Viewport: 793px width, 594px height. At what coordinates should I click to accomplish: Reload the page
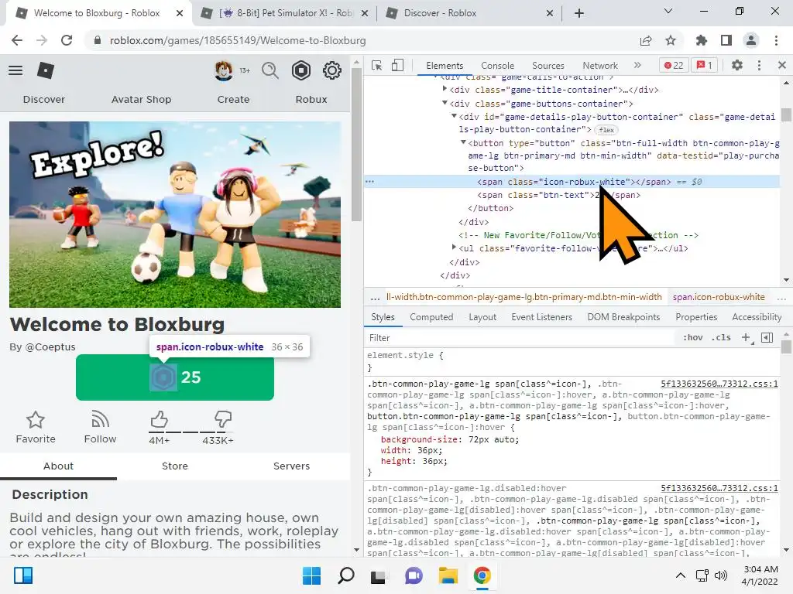pyautogui.click(x=67, y=40)
